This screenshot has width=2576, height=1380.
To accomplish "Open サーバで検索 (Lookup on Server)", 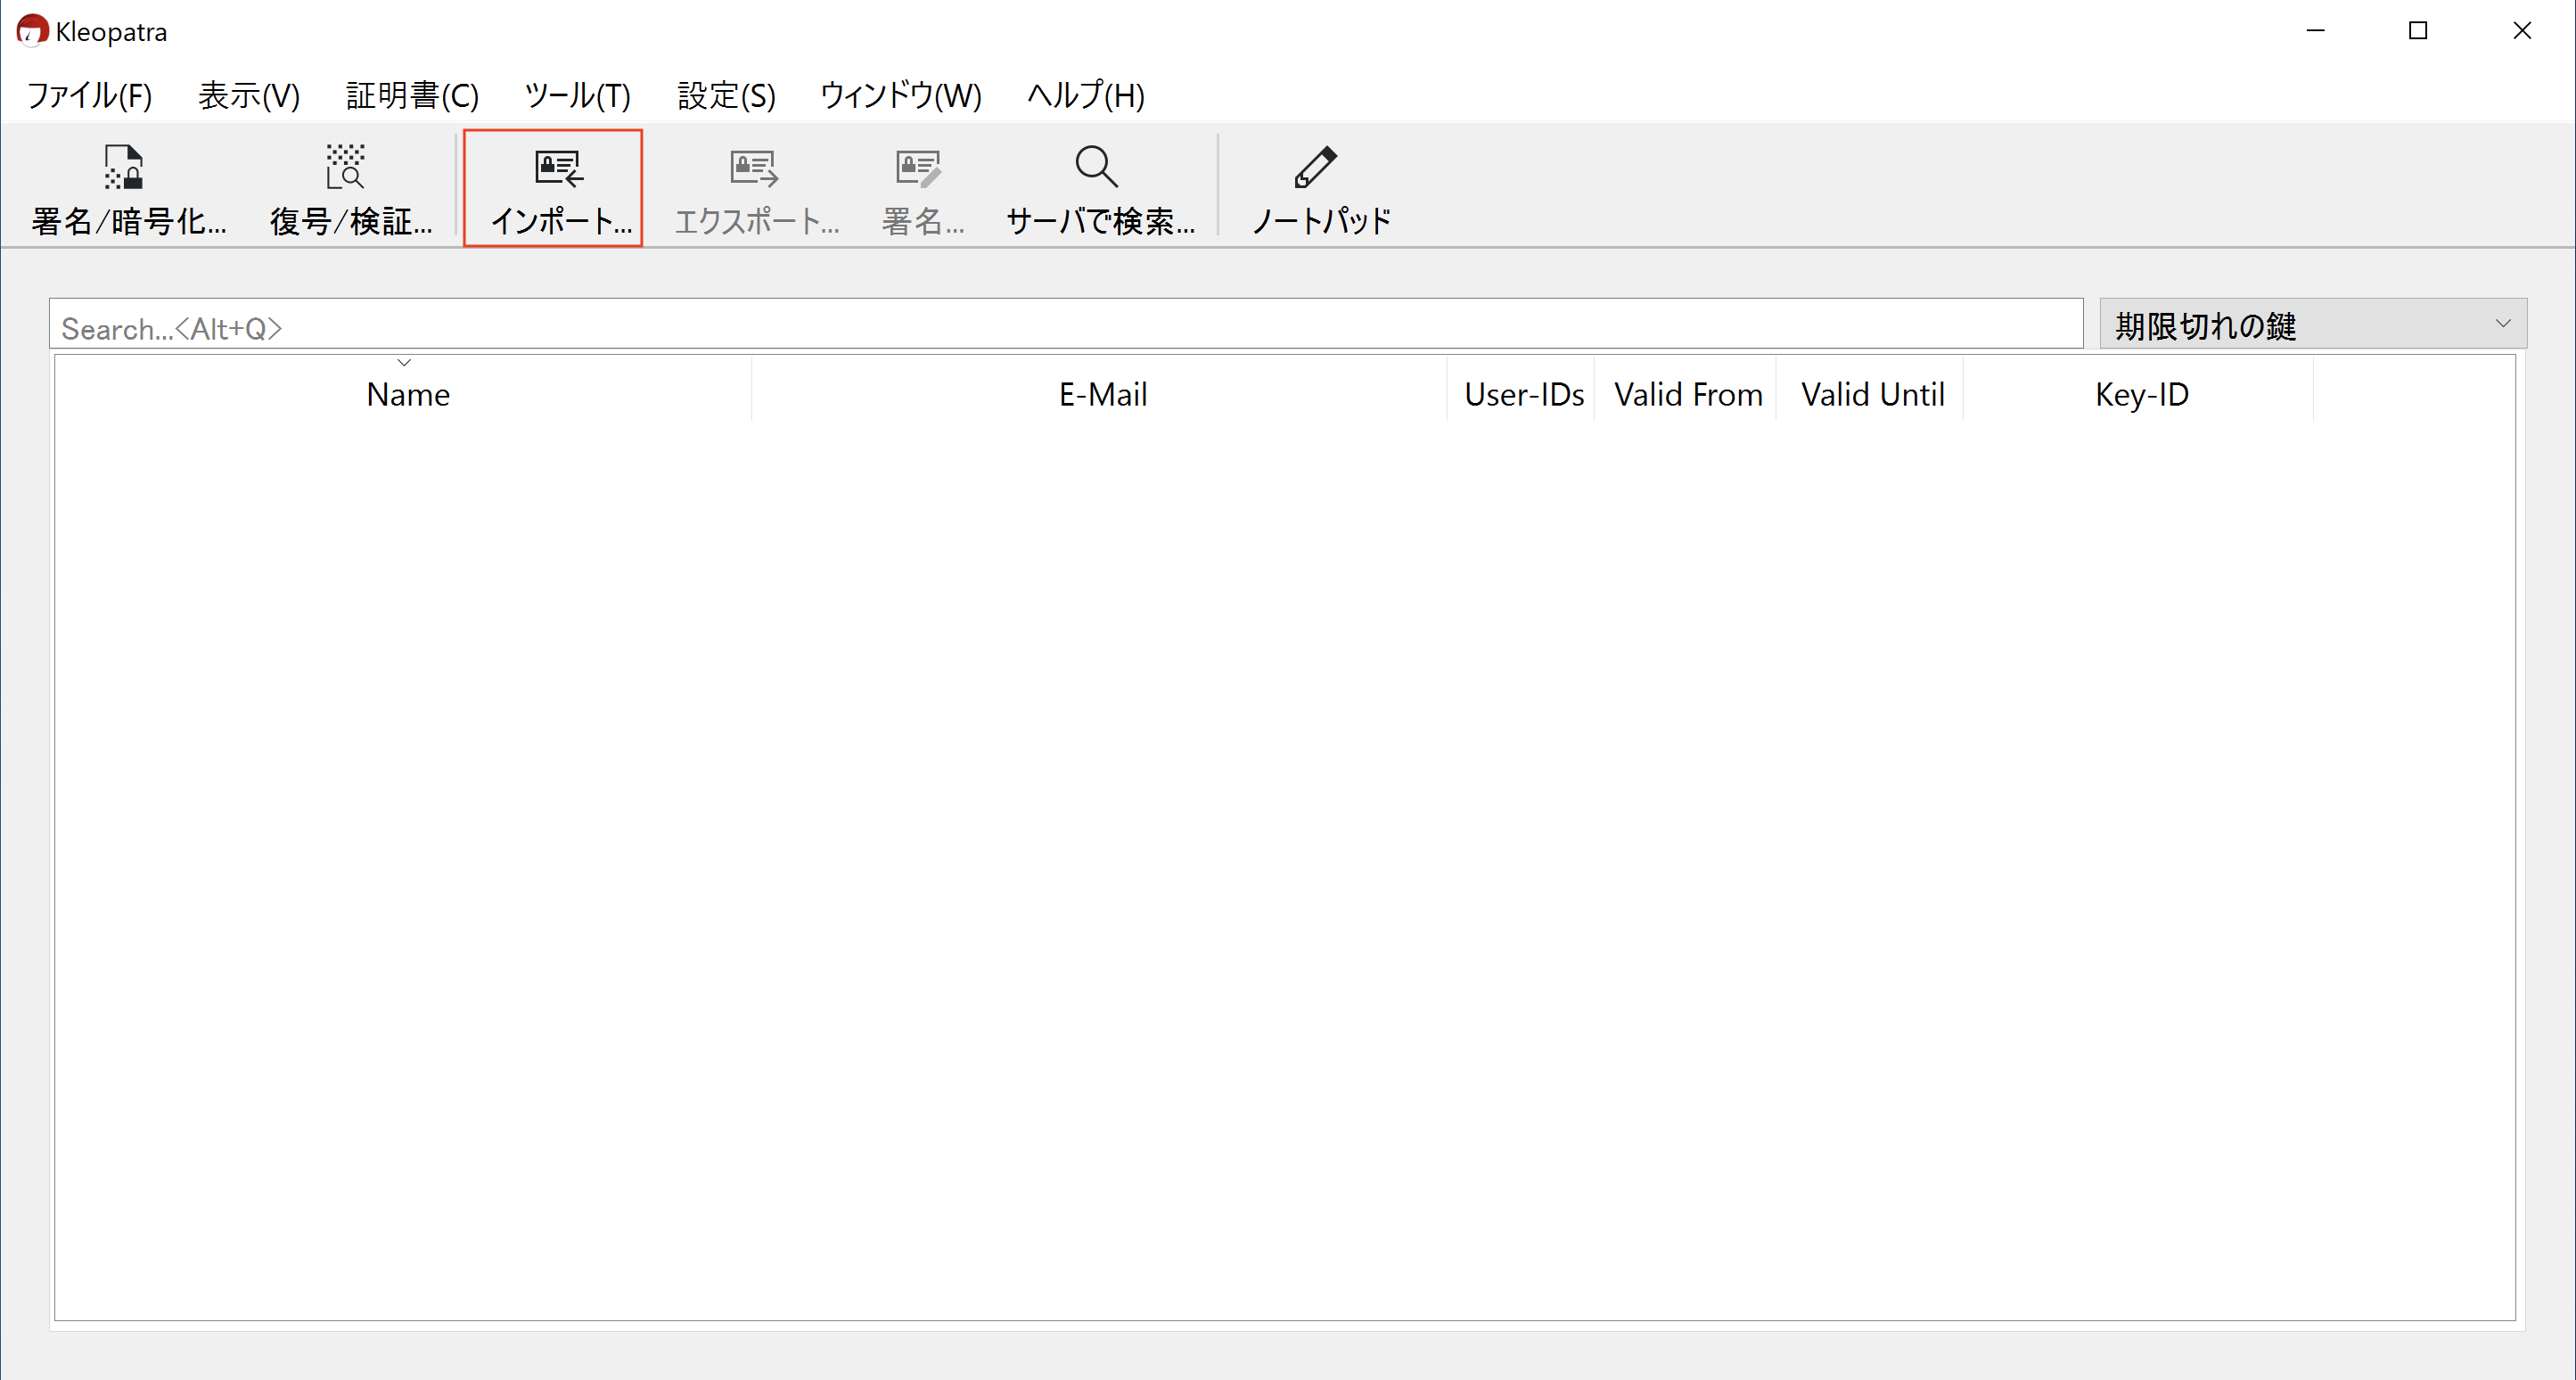I will tap(1097, 190).
